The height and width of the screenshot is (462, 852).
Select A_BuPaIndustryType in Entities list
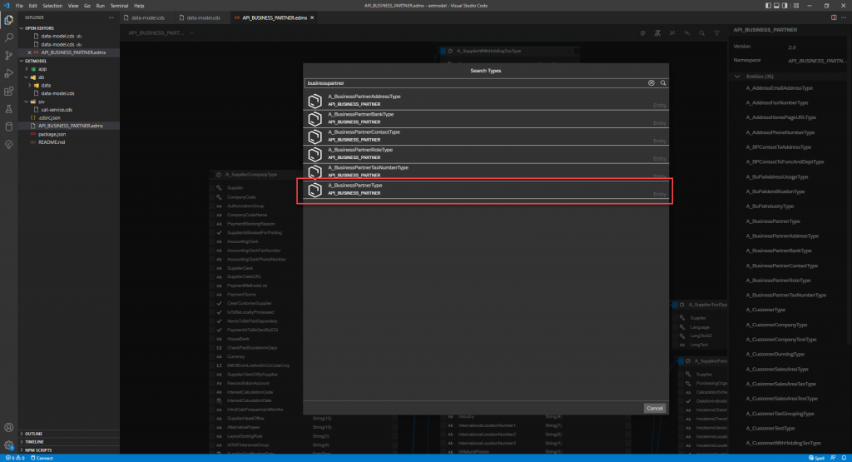click(x=770, y=206)
